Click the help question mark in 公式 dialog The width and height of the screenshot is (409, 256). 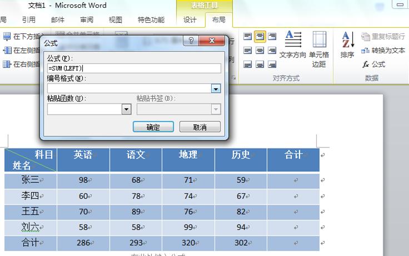tap(191, 40)
